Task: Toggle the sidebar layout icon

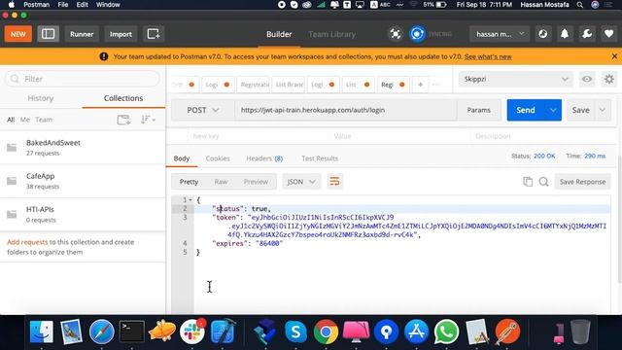Action: pyautogui.click(x=48, y=34)
